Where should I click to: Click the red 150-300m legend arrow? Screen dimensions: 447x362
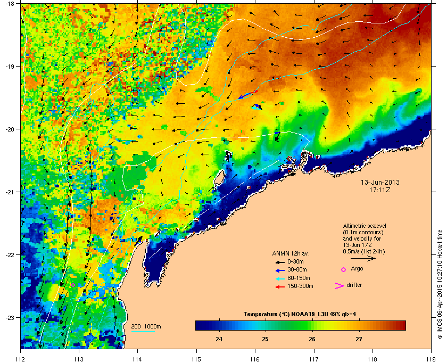pos(280,287)
